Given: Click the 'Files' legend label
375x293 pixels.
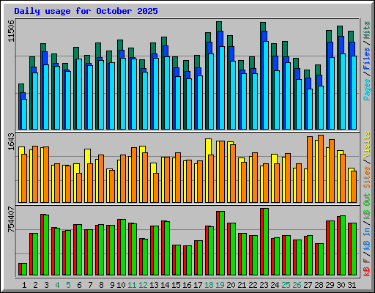Looking at the screenshot, I should point(367,58).
